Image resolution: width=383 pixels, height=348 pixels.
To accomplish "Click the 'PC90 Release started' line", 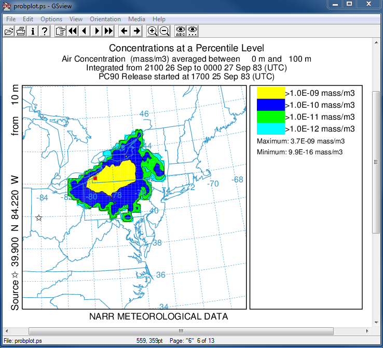I will click(x=187, y=77).
